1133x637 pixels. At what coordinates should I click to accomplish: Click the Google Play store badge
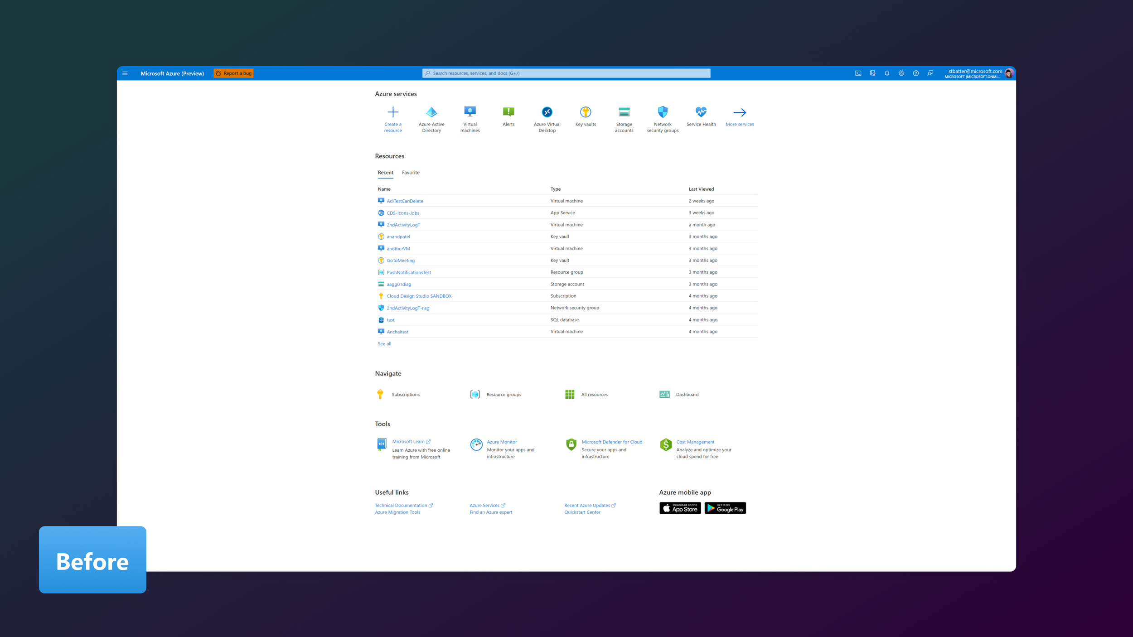[x=725, y=508]
